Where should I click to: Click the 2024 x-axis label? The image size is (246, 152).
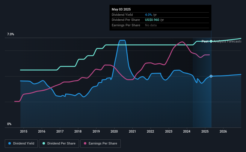click(187, 131)
